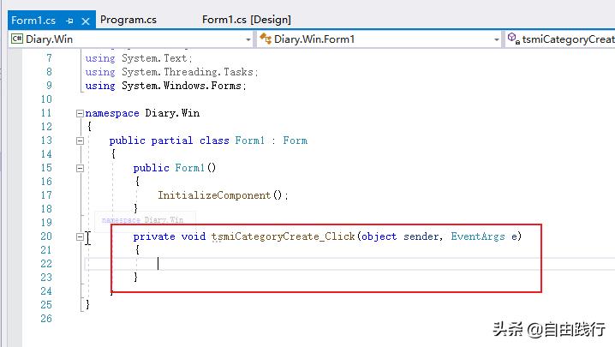Click the InitializeComponent call in code

point(214,195)
